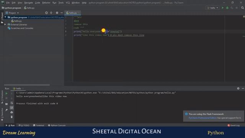Open the 7: Structure side stripe button

click(x=2, y=97)
